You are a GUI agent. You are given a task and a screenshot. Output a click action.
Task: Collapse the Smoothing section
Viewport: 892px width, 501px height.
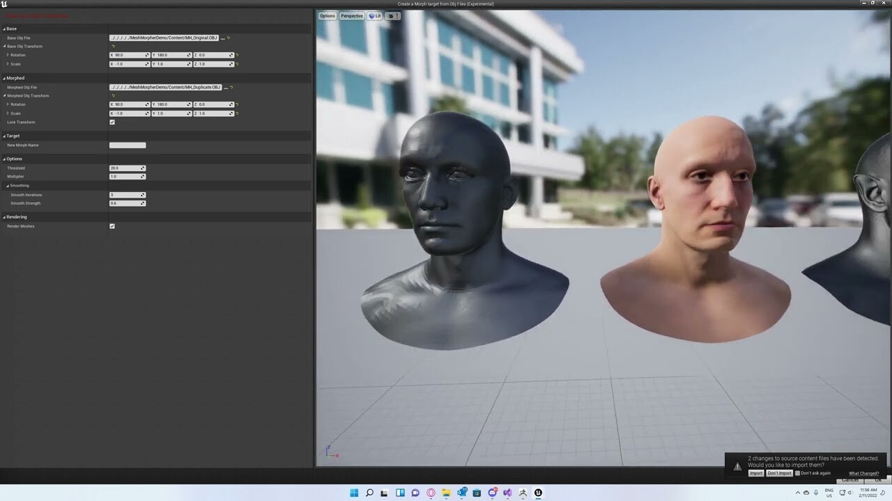9,185
